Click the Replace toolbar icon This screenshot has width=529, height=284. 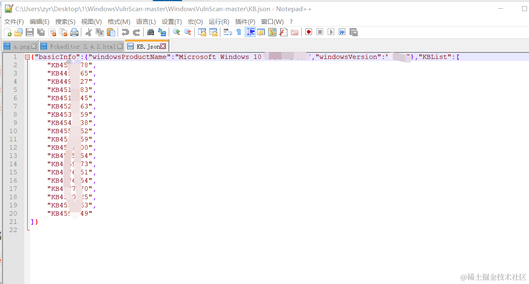click(162, 32)
